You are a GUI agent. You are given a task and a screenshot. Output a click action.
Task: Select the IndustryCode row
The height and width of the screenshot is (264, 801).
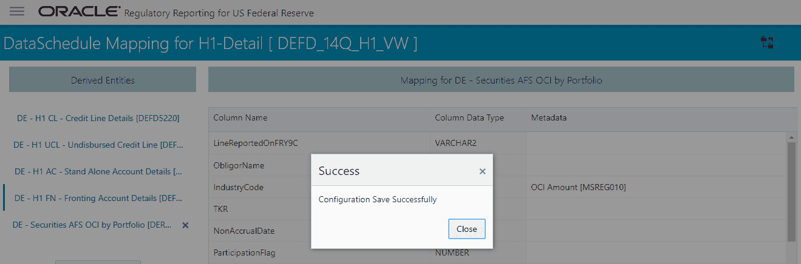point(498,187)
